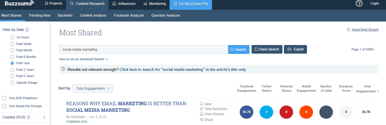Click the Country (TLD) info icon
The height and width of the screenshot is (125, 386).
click(x=29, y=117)
